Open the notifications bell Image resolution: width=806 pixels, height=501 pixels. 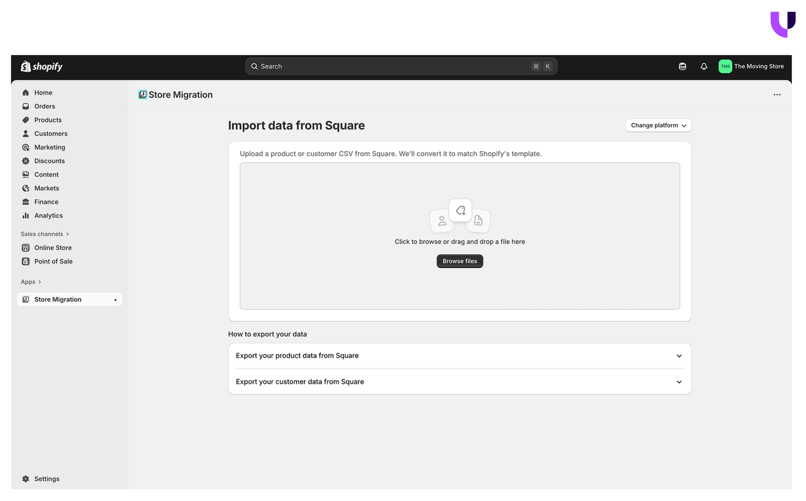tap(703, 66)
